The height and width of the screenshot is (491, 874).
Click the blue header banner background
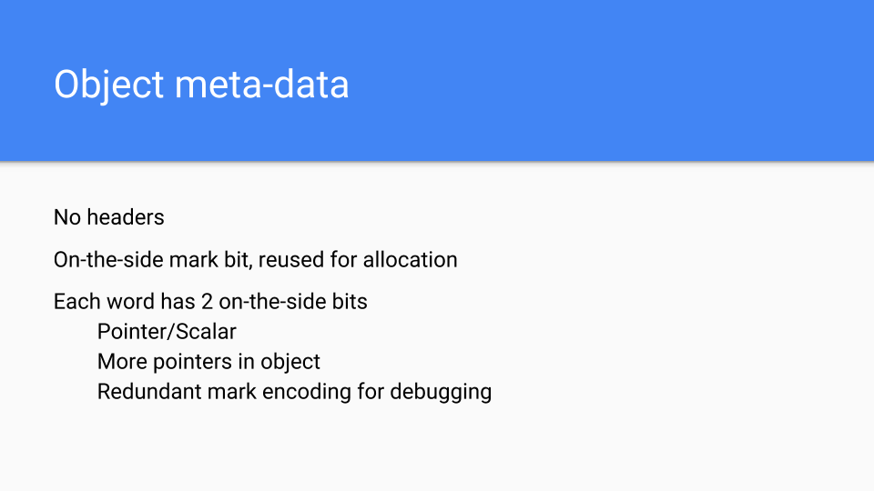click(637, 82)
